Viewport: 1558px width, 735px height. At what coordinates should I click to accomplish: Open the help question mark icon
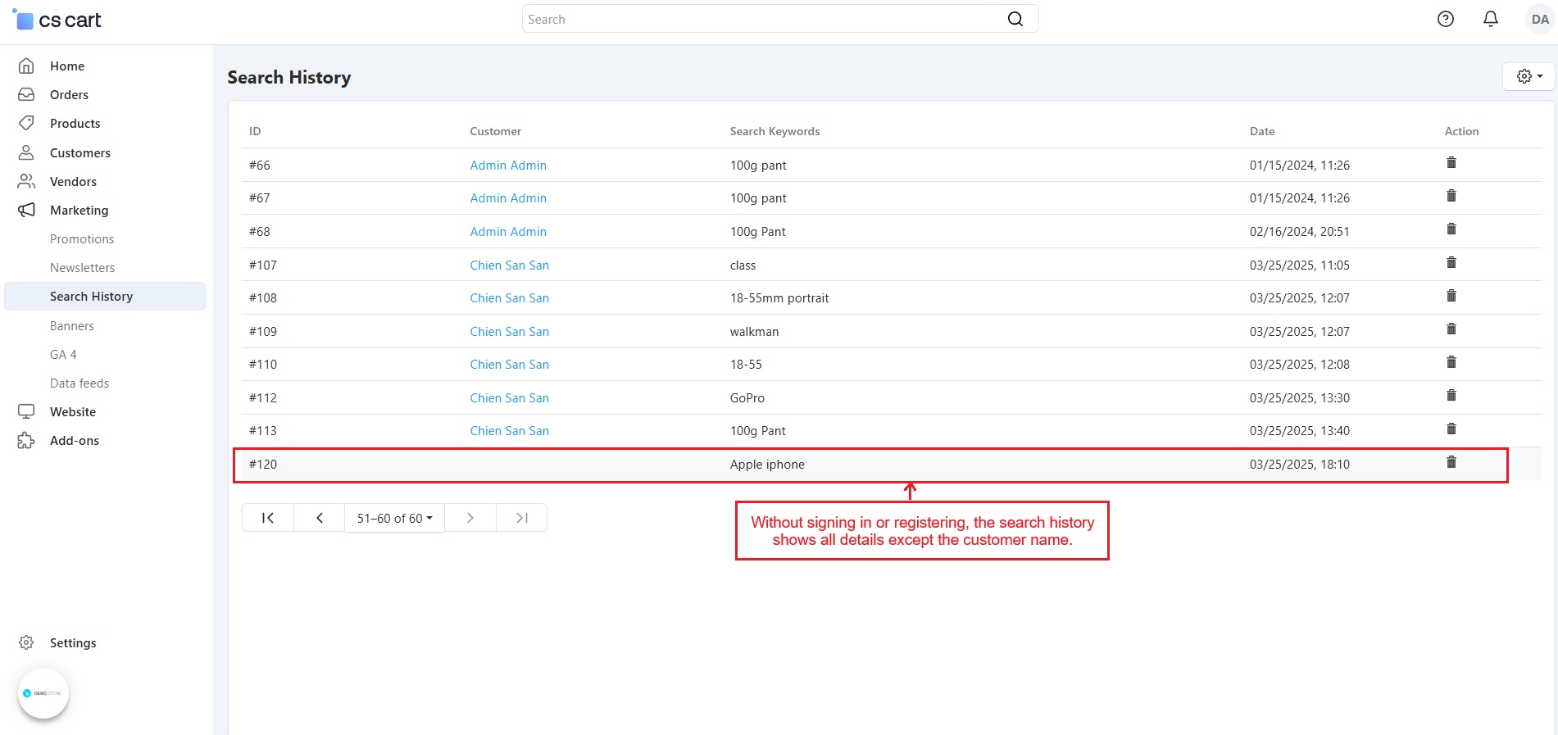click(x=1445, y=19)
